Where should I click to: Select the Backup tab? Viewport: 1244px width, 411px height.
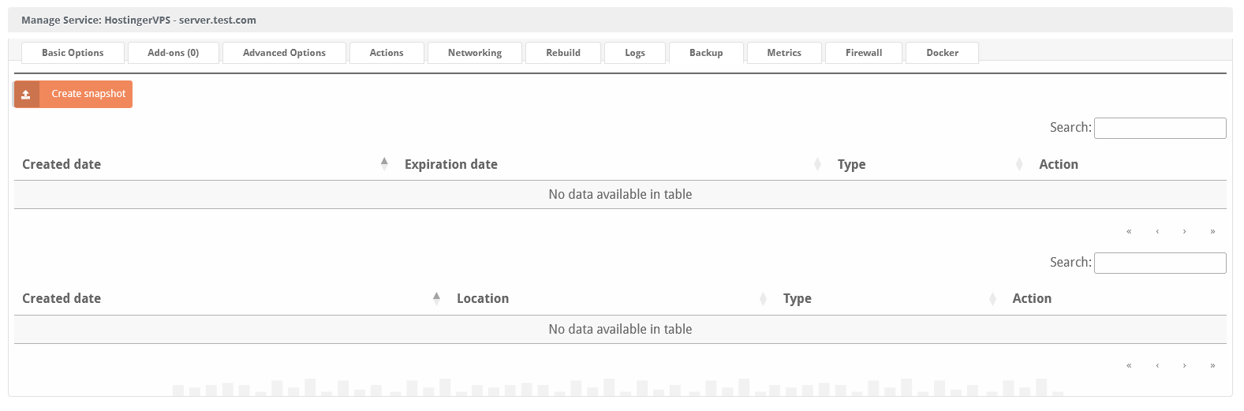pyautogui.click(x=706, y=53)
